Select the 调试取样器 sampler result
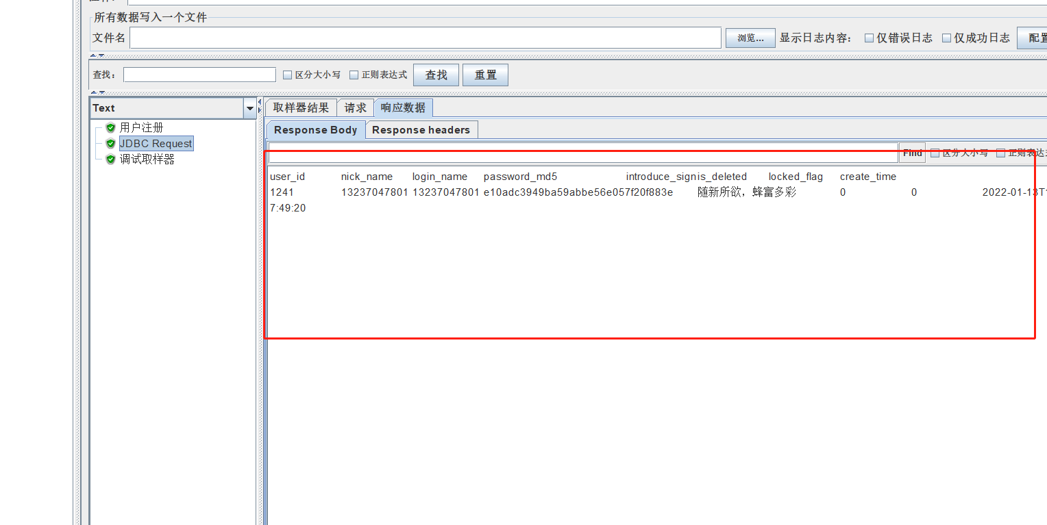 click(x=147, y=159)
